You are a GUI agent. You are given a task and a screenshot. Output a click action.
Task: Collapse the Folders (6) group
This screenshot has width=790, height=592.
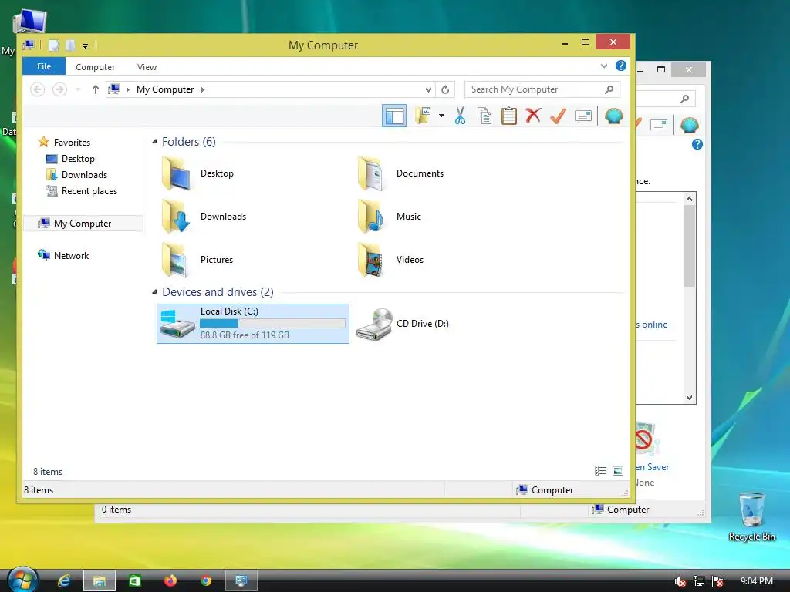pos(154,142)
